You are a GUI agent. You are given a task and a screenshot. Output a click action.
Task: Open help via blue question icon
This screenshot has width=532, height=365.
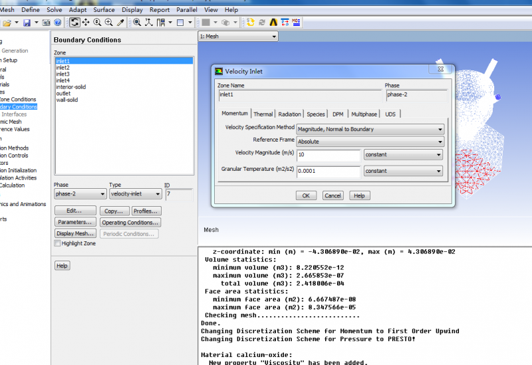click(57, 23)
